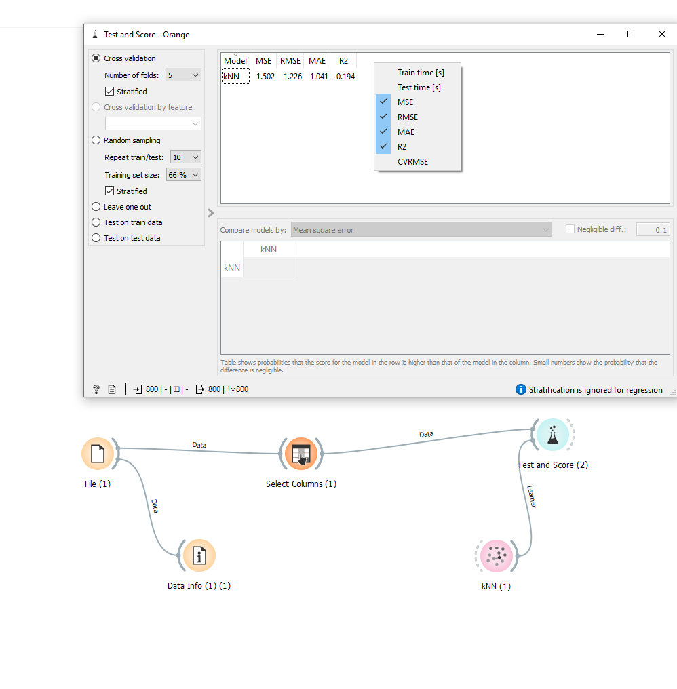Open the Number of folds dropdown
This screenshot has width=677, height=689.
tap(183, 75)
